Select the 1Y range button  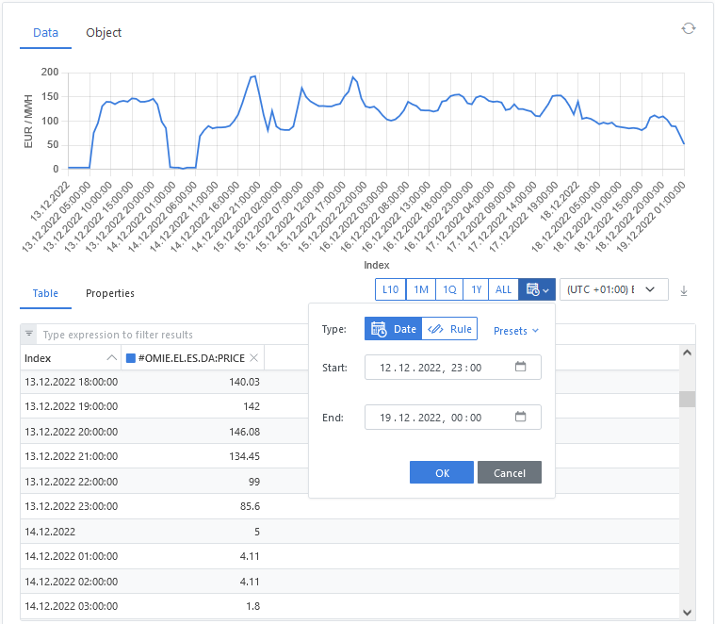(x=477, y=289)
